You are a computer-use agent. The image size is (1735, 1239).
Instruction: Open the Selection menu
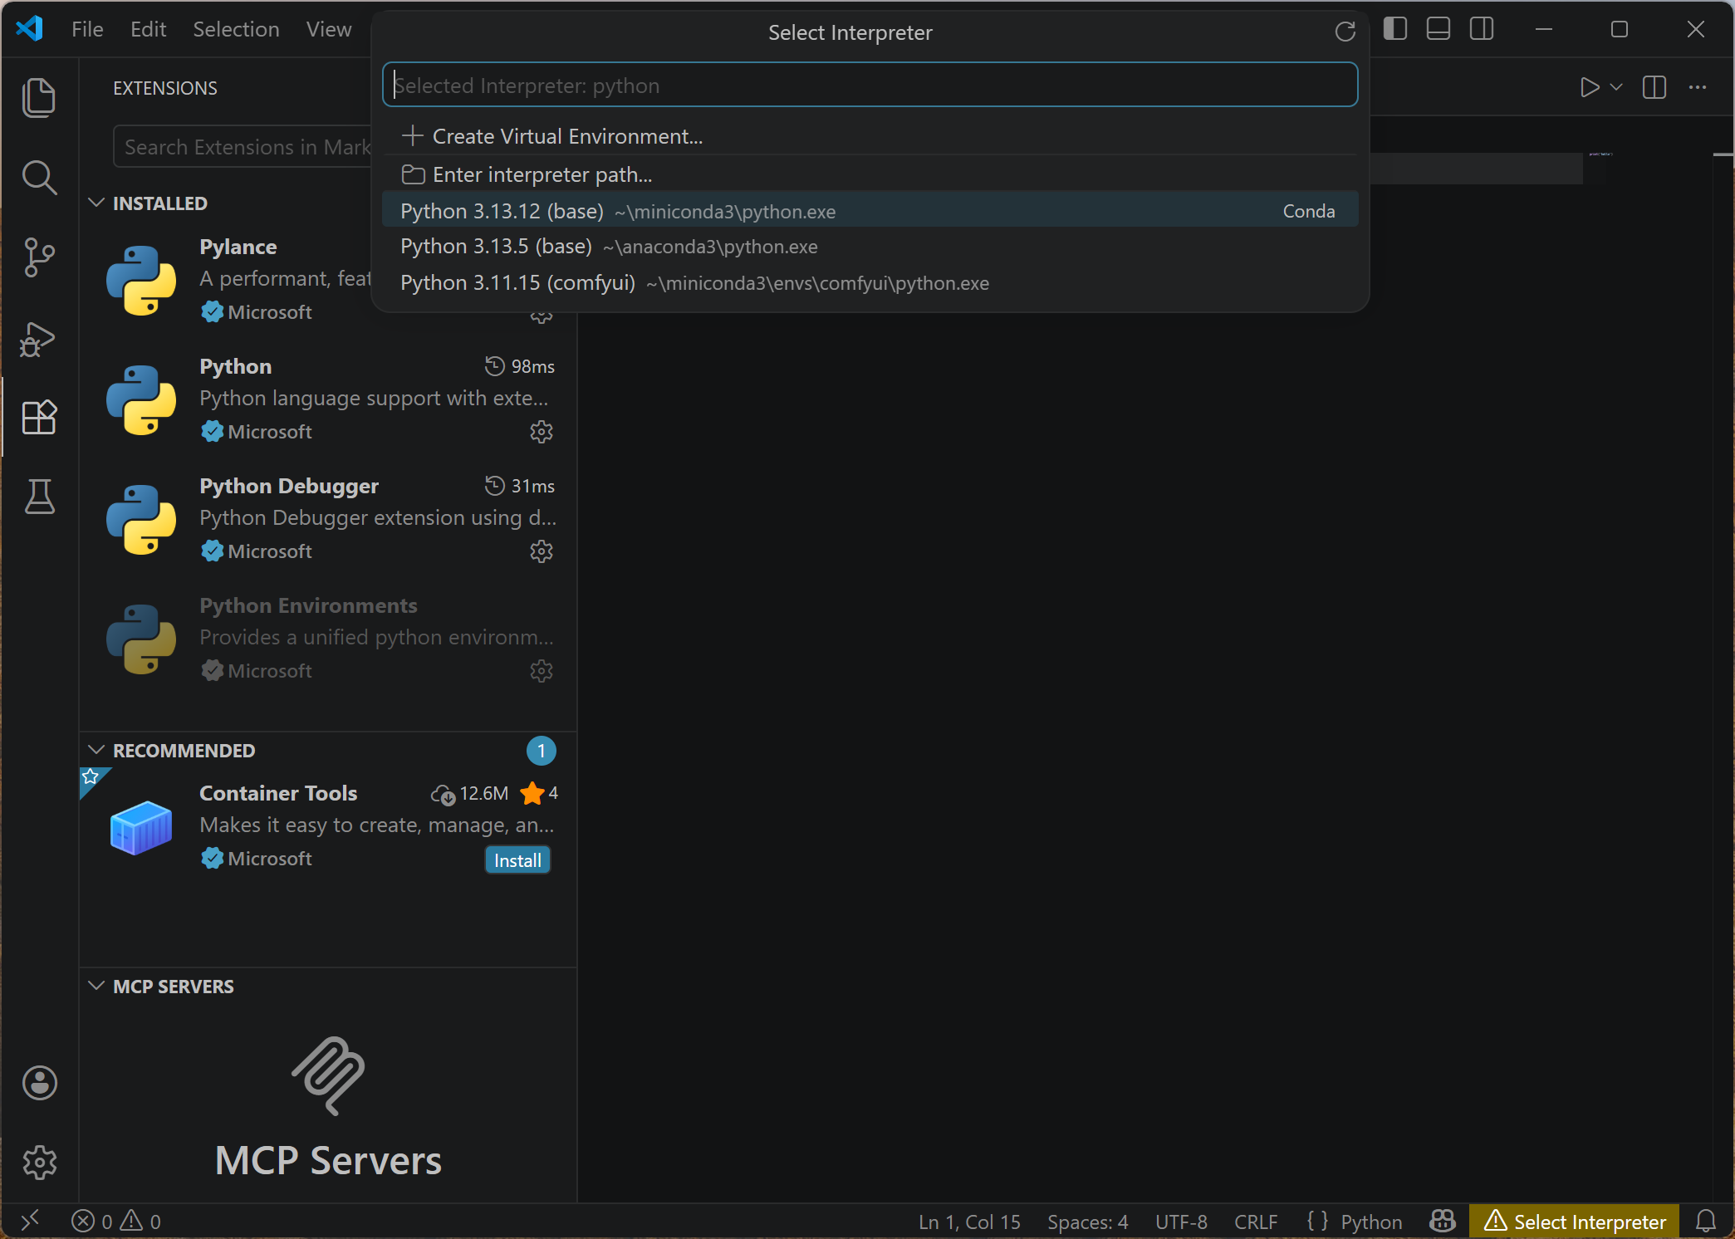pyautogui.click(x=236, y=29)
